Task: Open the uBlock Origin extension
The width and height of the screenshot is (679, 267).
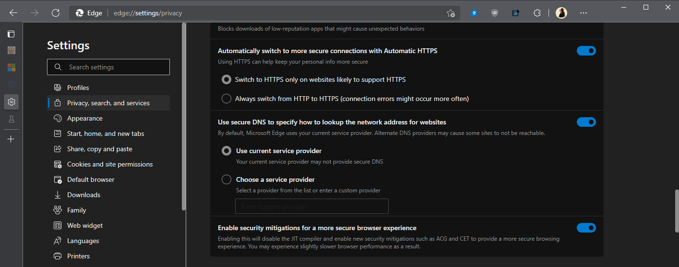Action: pos(495,13)
